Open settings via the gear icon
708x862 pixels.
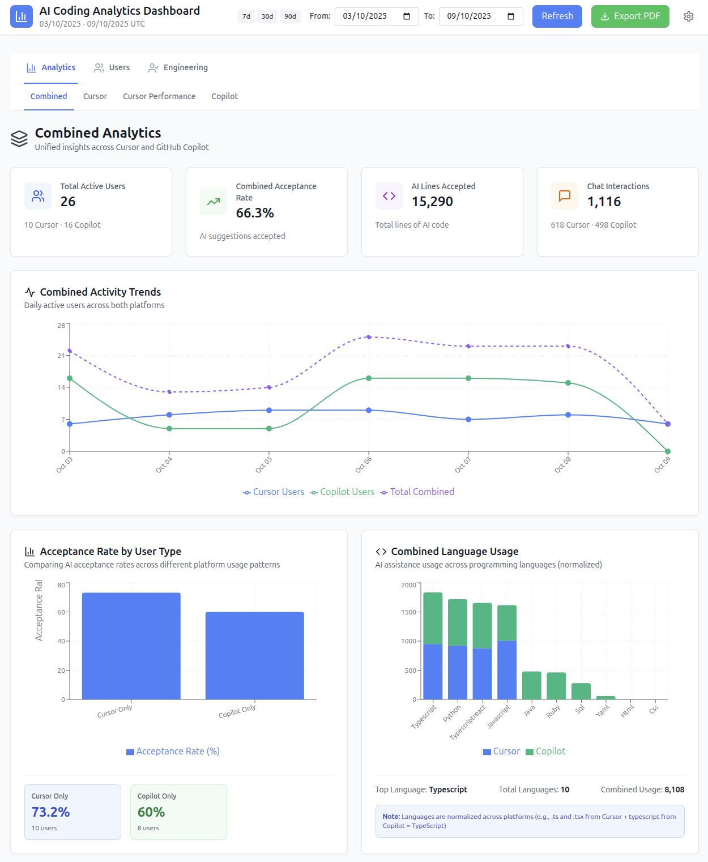click(x=689, y=16)
